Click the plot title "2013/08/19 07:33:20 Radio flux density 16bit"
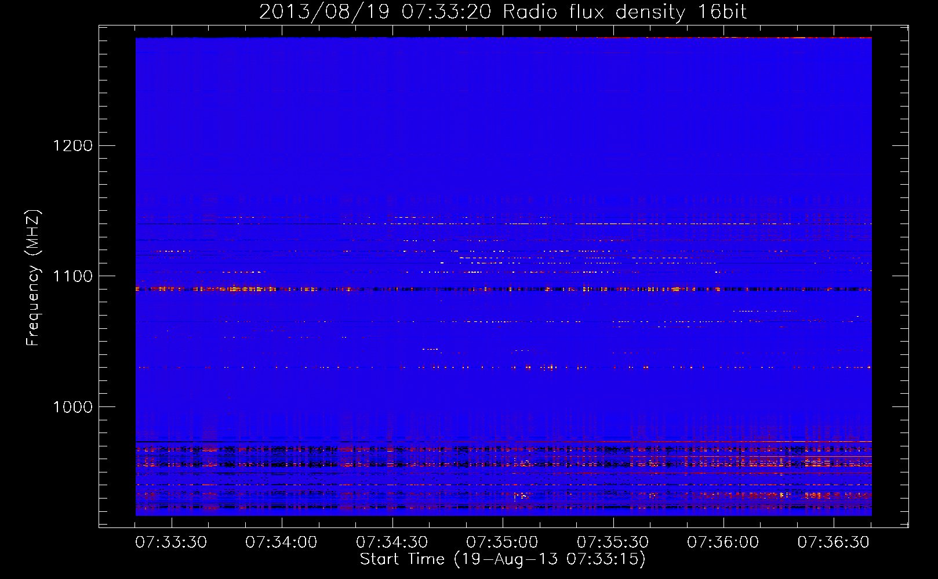Screen dimensions: 938x579 point(503,12)
